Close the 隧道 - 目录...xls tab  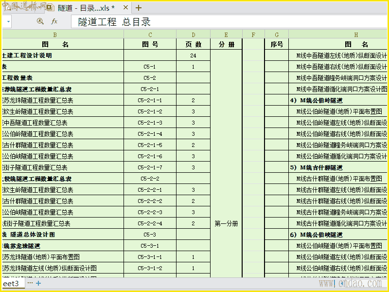[125, 8]
